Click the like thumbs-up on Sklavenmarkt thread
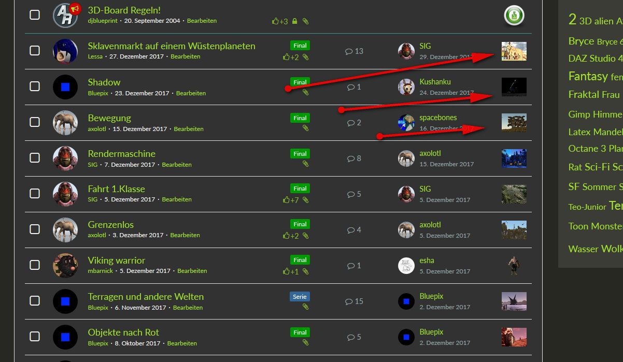Image resolution: width=623 pixels, height=362 pixels. click(287, 57)
